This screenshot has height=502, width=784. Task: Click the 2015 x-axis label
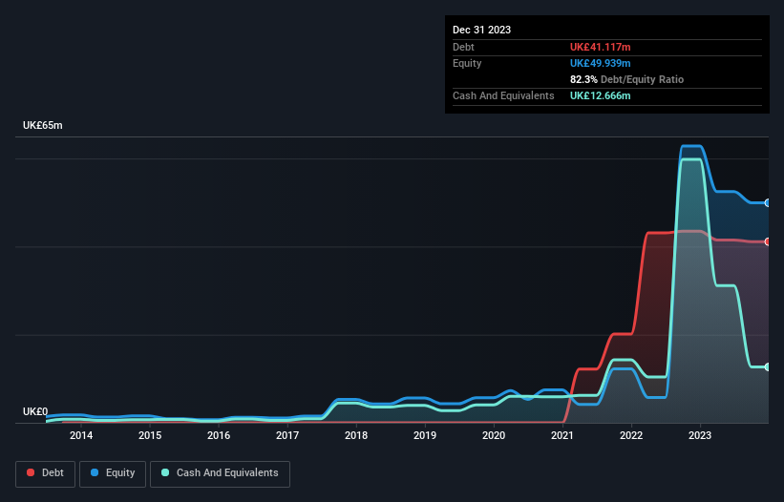(150, 435)
